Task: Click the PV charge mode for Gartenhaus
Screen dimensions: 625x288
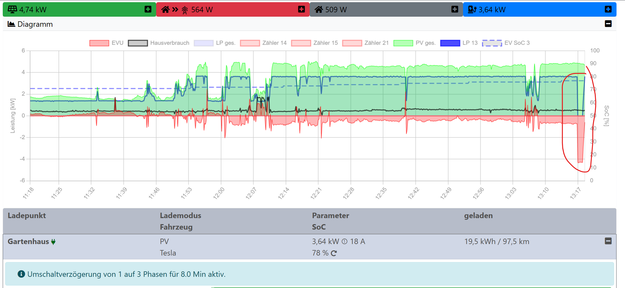Action: point(164,242)
